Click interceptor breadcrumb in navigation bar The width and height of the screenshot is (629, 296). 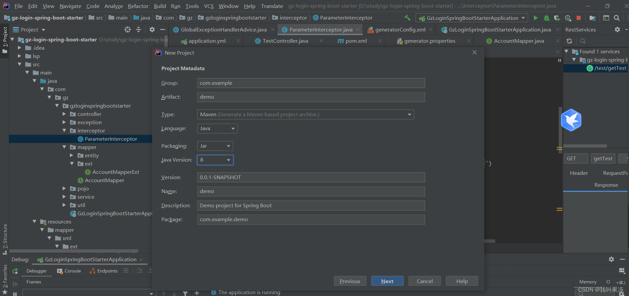[293, 18]
